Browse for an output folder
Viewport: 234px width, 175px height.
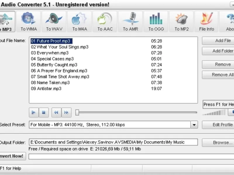click(x=218, y=143)
